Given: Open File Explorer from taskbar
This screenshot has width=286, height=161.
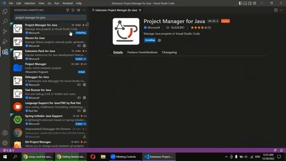Looking at the screenshot, I should [103, 157].
